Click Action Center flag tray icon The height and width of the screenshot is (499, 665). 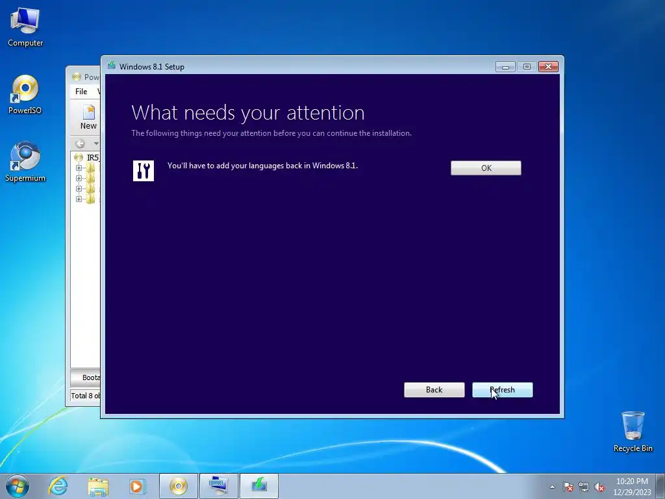[x=568, y=487]
